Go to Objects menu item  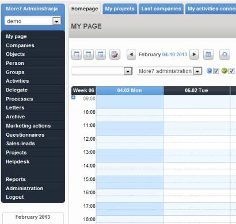pyautogui.click(x=33, y=54)
